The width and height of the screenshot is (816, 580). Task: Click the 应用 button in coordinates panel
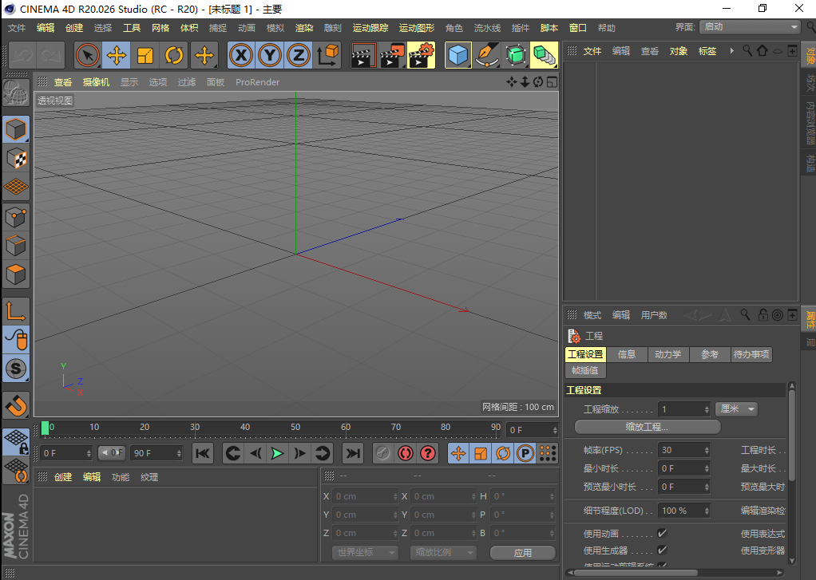pos(522,552)
